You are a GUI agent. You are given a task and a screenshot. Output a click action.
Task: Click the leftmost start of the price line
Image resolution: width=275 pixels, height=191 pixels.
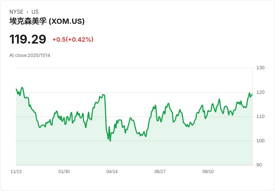point(16,89)
